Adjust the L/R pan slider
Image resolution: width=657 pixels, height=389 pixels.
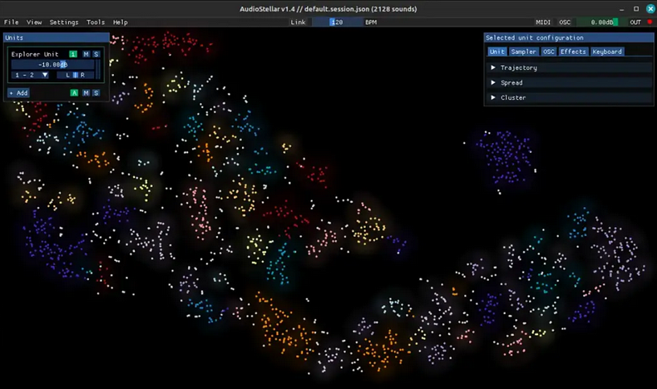76,75
